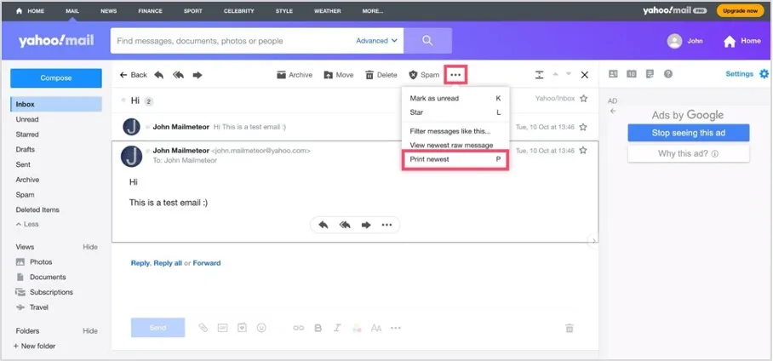Viewport: 773px width, 361px height.
Task: Click the Upgrade now button
Action: [740, 10]
